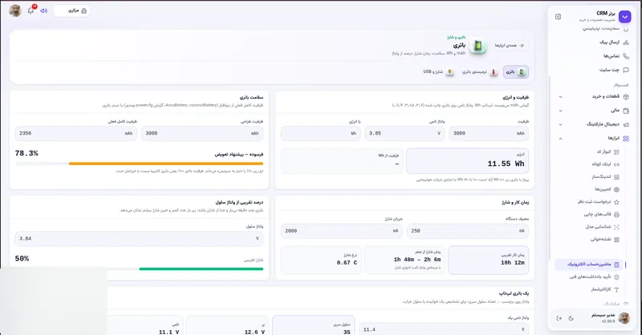The image size is (642, 335).
Task: Click the large green battery icon in header
Action: (477, 46)
